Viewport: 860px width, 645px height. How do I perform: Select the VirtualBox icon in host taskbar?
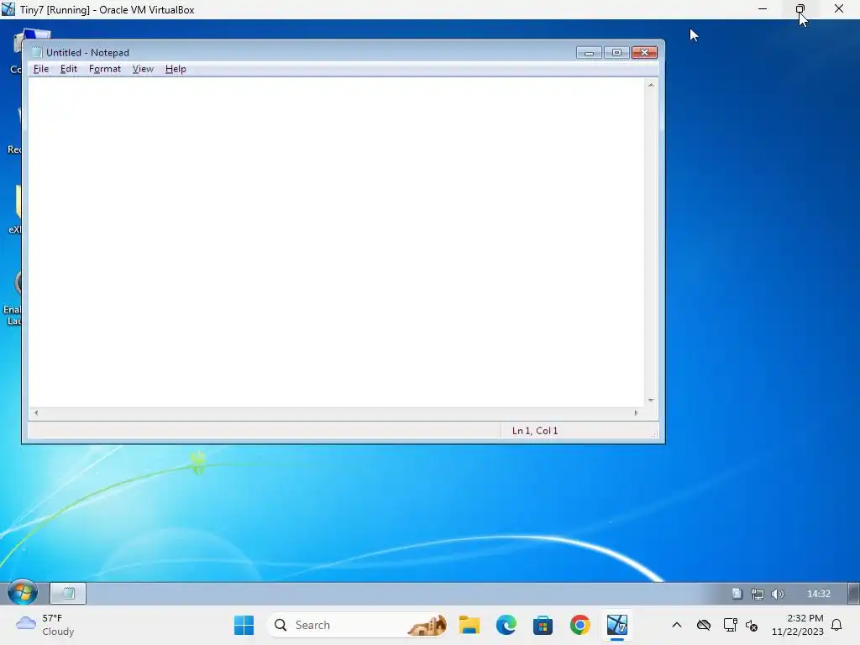click(617, 625)
